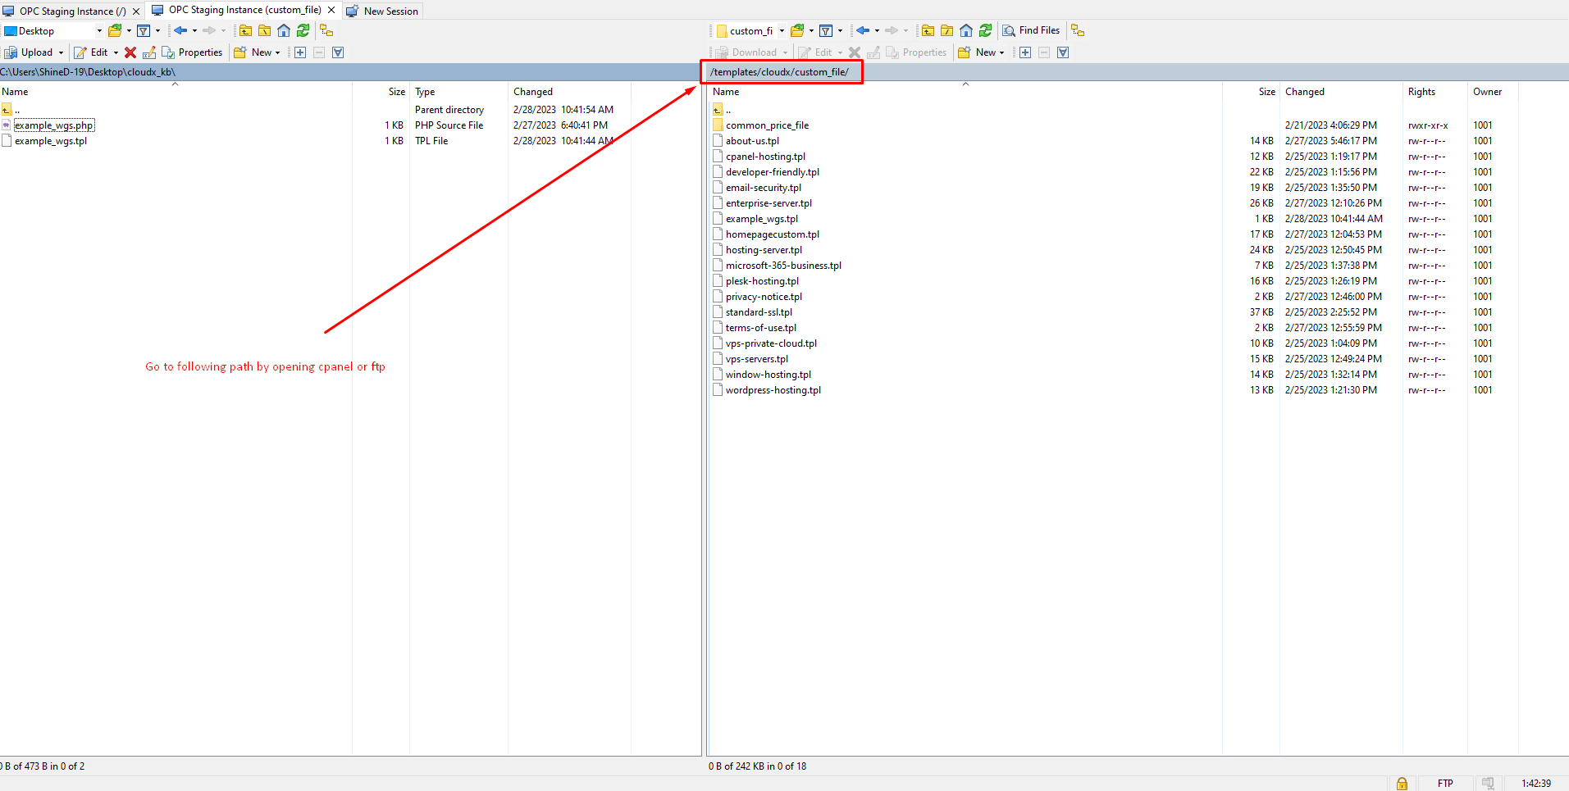Click the Find Files button
Image resolution: width=1569 pixels, height=791 pixels.
pyautogui.click(x=1032, y=30)
